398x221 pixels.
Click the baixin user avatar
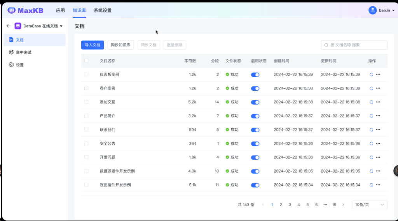[x=372, y=10]
